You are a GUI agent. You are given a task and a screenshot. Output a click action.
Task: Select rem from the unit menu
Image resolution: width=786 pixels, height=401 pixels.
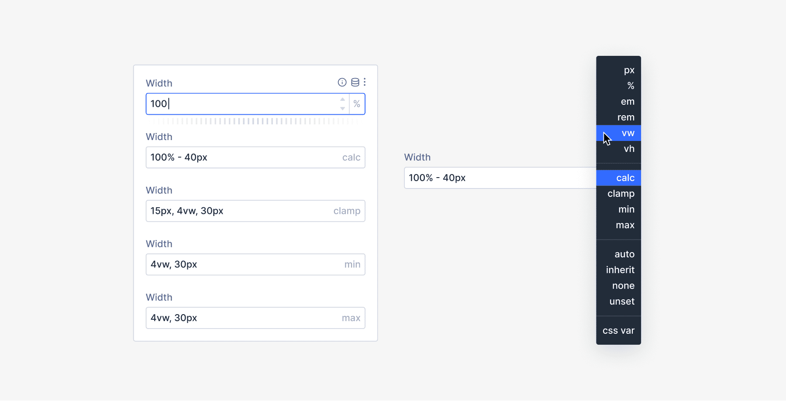(x=626, y=117)
